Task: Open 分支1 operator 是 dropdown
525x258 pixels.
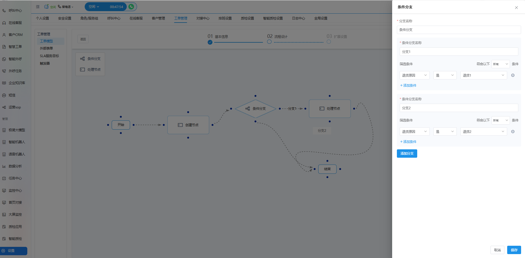Action: (445, 75)
